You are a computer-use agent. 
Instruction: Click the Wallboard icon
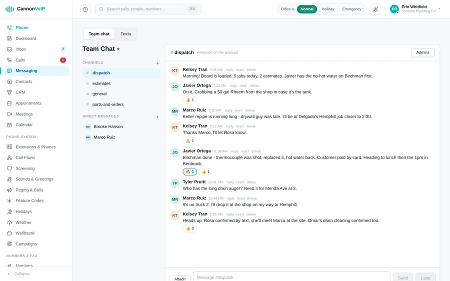pyautogui.click(x=9, y=233)
